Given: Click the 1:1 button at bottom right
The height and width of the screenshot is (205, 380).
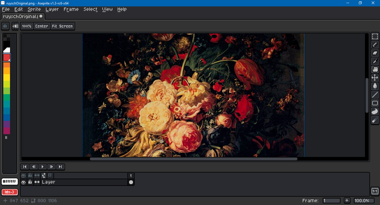Looking at the screenshot, I should pos(375,191).
